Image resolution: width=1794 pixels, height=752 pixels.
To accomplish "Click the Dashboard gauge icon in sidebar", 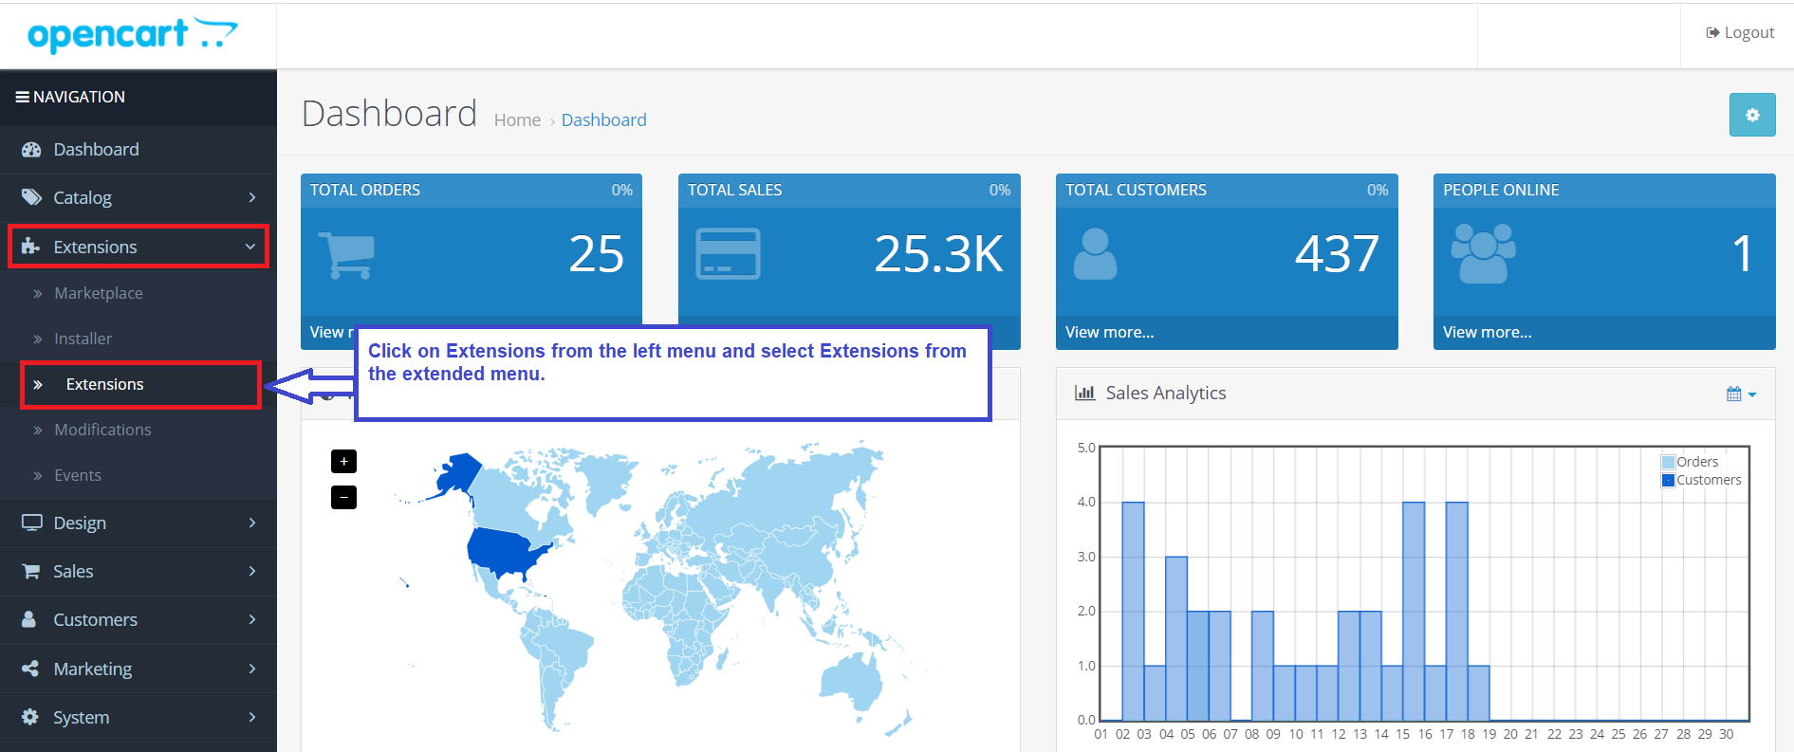I will click(x=31, y=150).
